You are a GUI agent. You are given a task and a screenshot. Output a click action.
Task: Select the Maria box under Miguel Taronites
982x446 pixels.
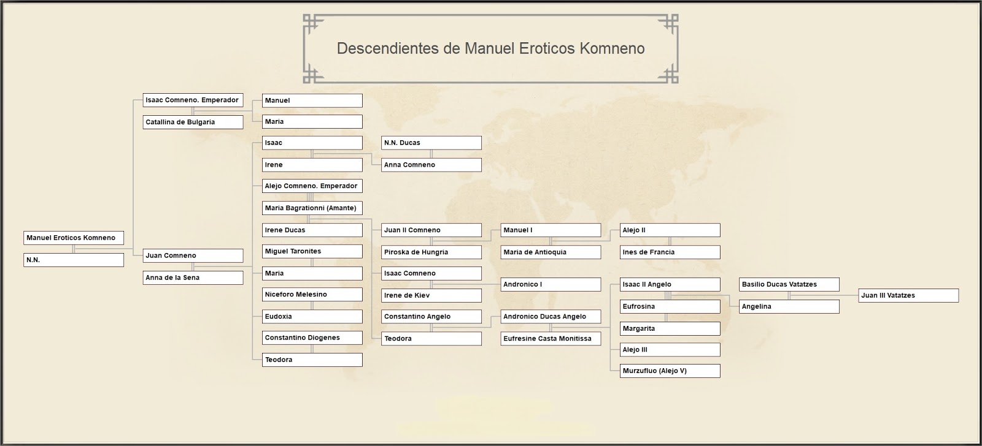[x=312, y=273]
